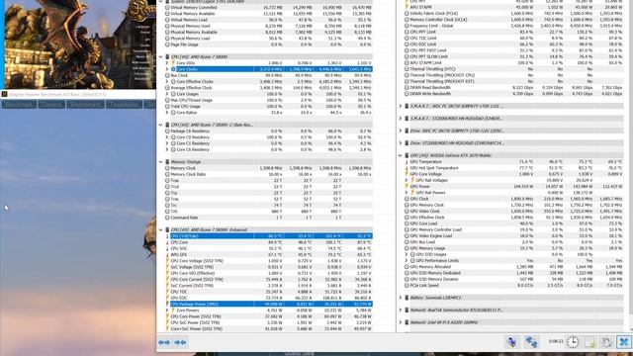Select the Memory Clock Ratio row
The width and height of the screenshot is (633, 356).
(x=268, y=174)
